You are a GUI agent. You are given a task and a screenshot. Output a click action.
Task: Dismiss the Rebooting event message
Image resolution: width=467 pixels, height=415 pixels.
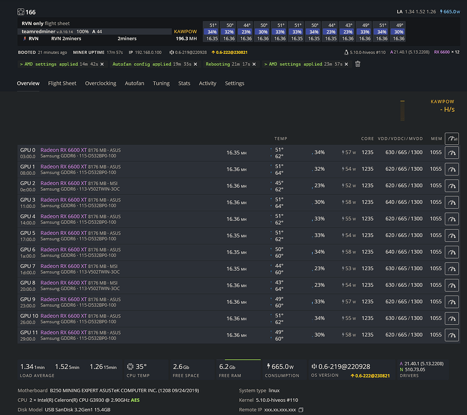[x=255, y=64]
